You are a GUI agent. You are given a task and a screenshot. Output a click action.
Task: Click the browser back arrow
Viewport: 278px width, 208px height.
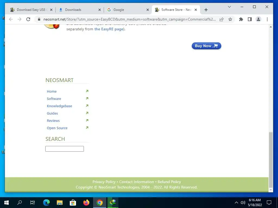[x=11, y=19]
